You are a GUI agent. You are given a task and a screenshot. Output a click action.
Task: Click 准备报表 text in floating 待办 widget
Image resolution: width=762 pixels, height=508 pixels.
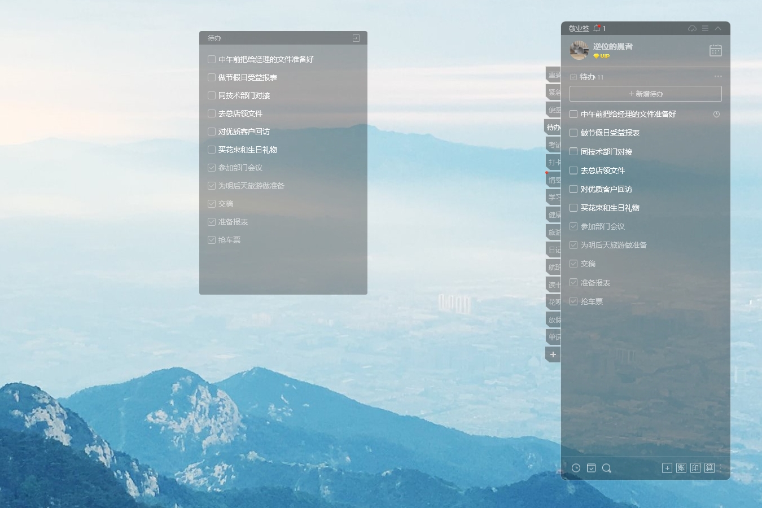click(233, 222)
